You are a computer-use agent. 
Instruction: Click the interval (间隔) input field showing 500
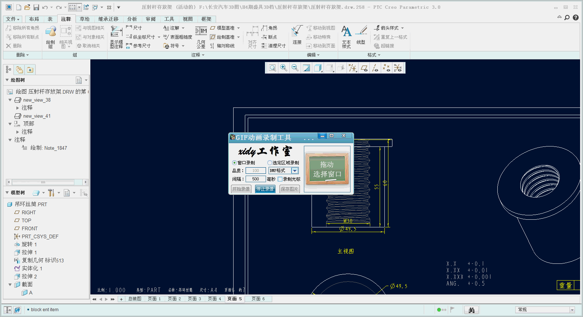point(255,179)
